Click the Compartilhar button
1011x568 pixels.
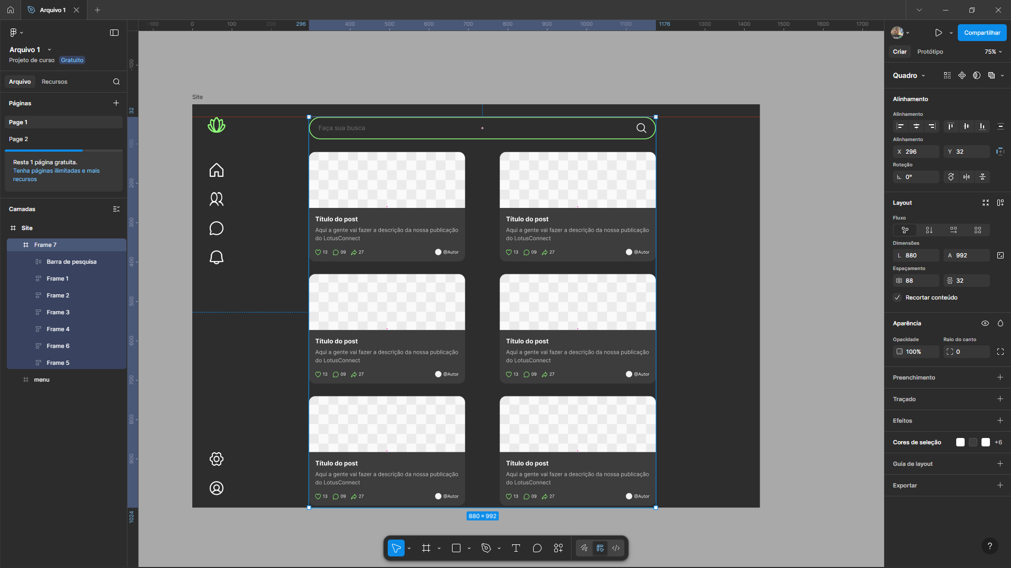click(982, 33)
